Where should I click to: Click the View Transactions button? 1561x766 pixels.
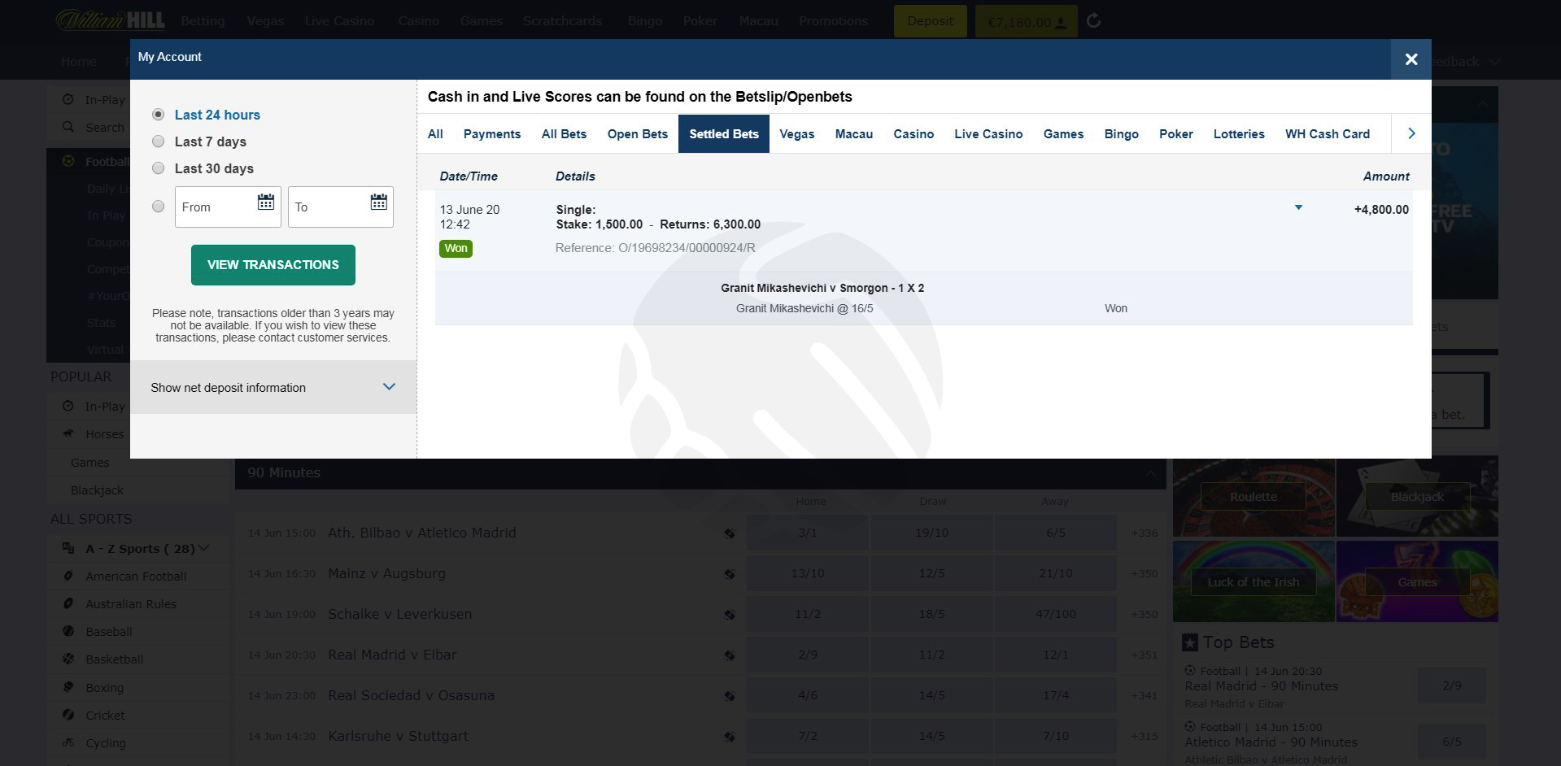(273, 265)
